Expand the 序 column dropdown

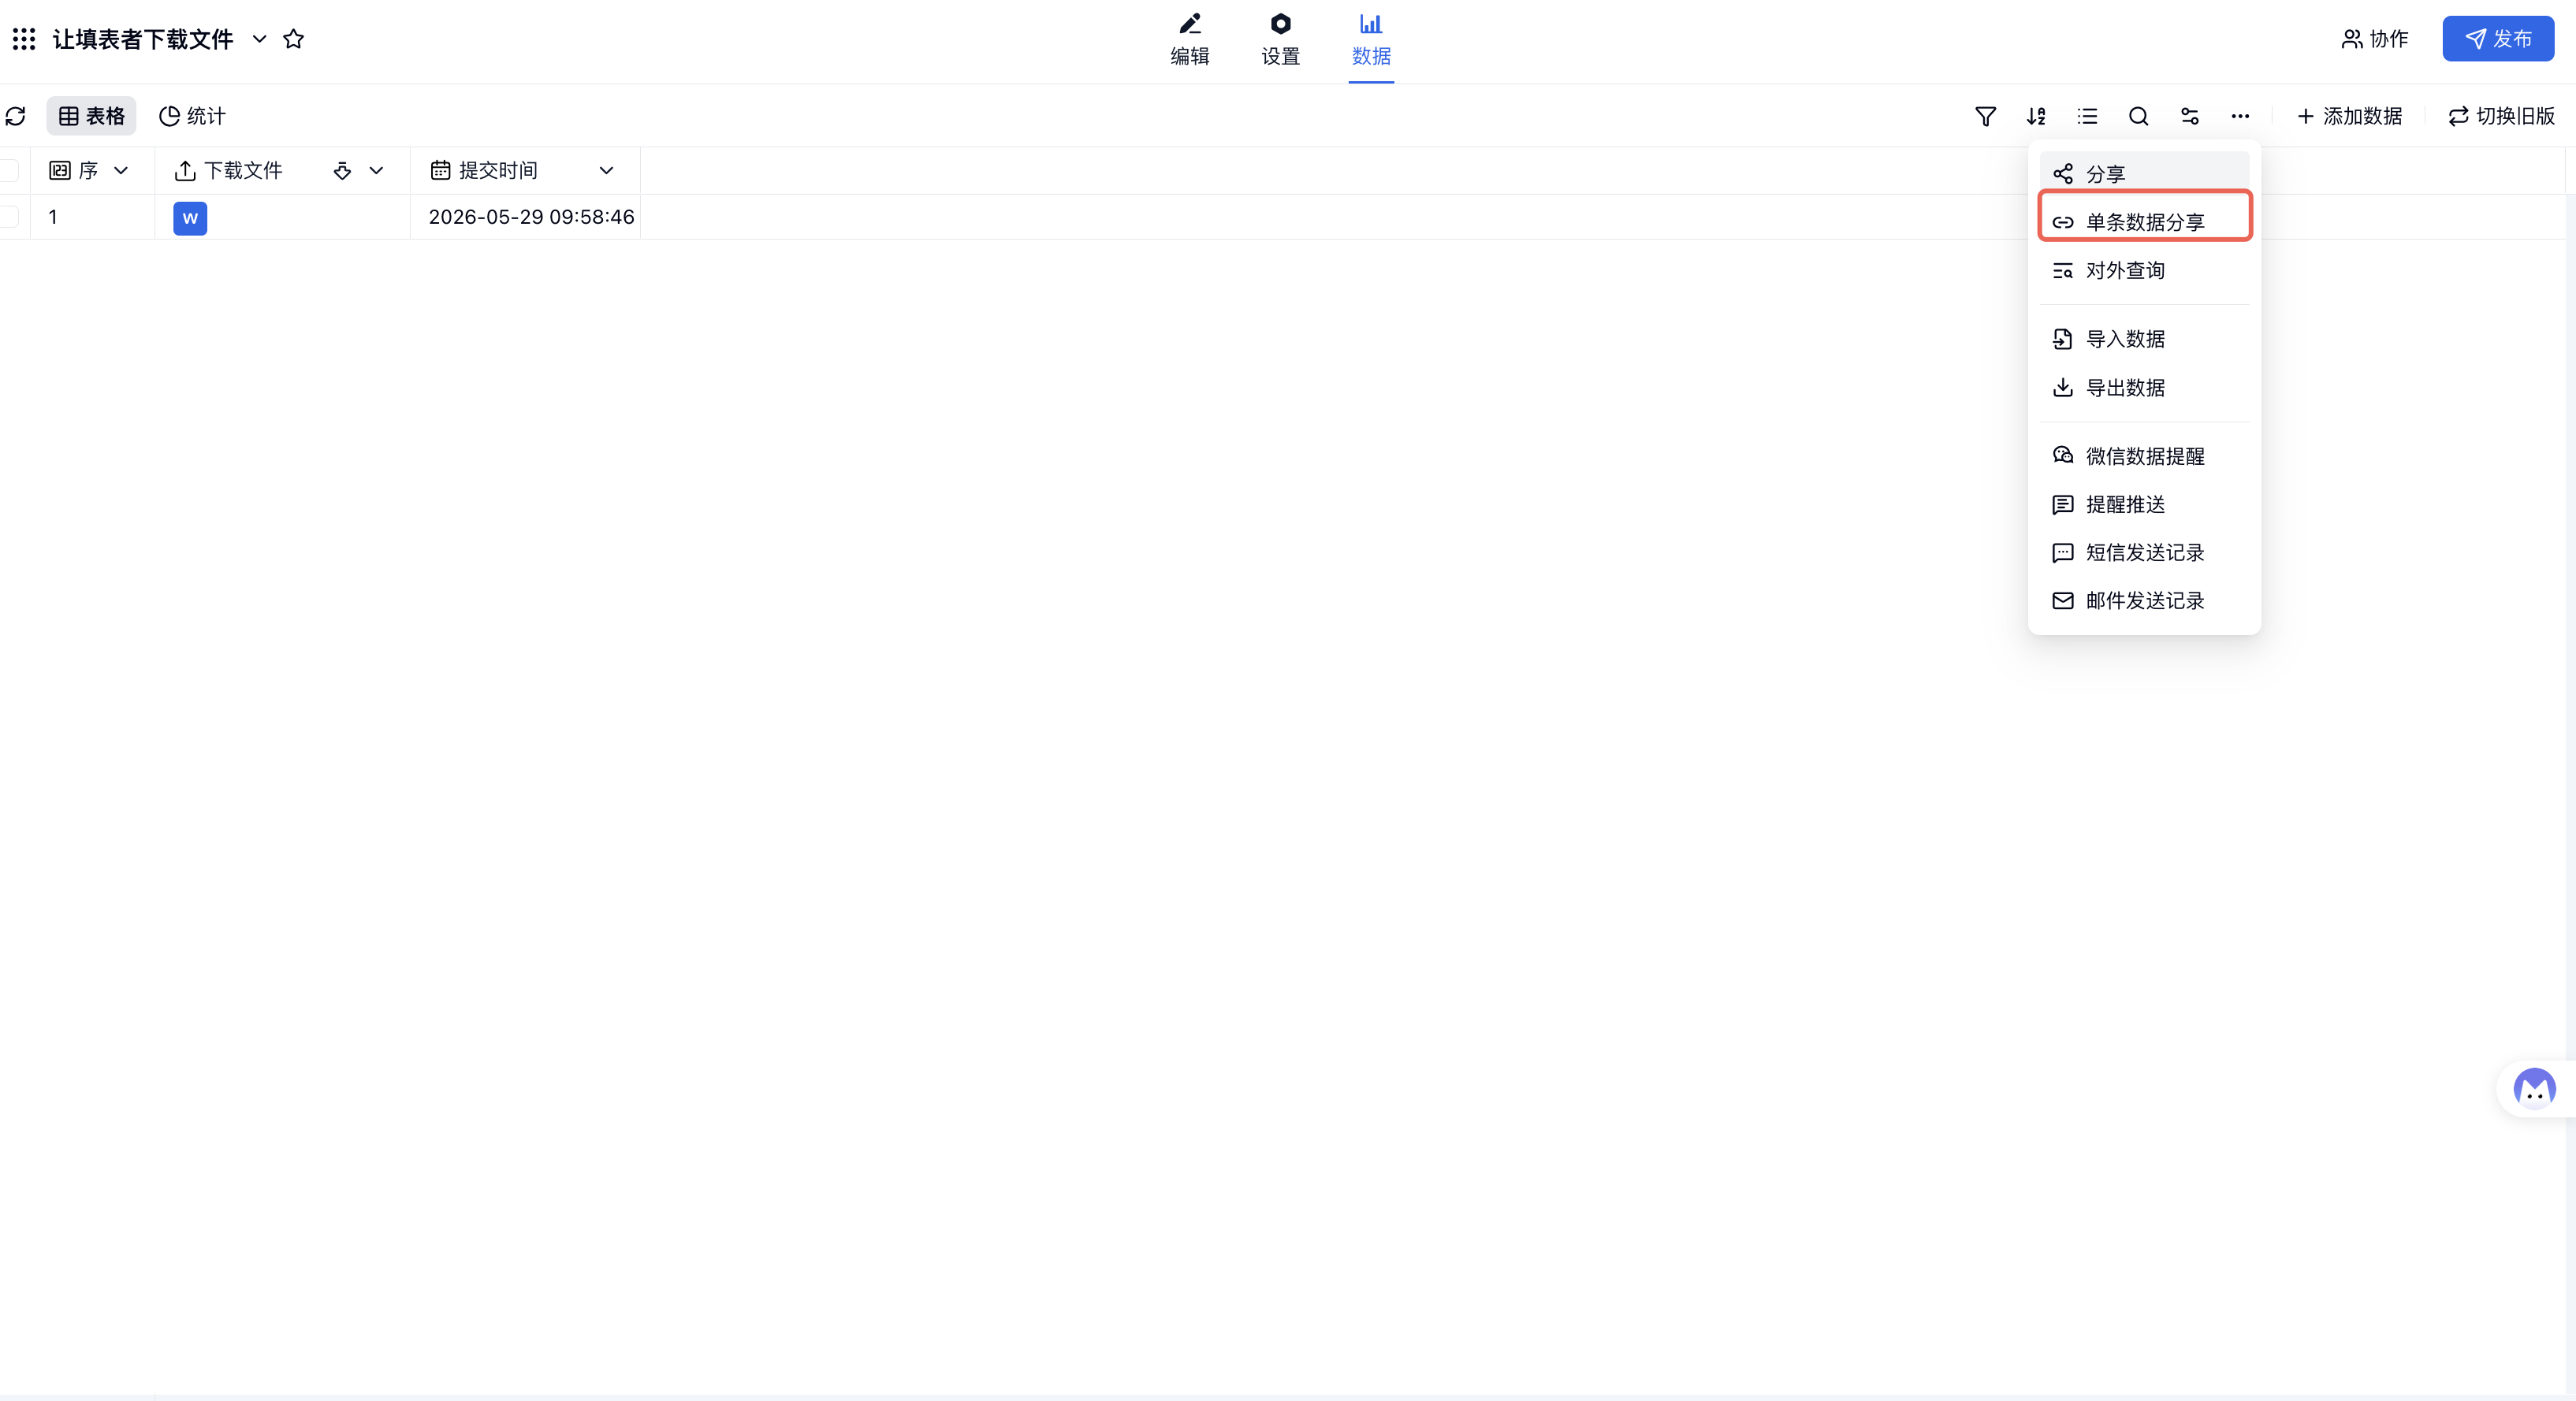click(x=121, y=171)
